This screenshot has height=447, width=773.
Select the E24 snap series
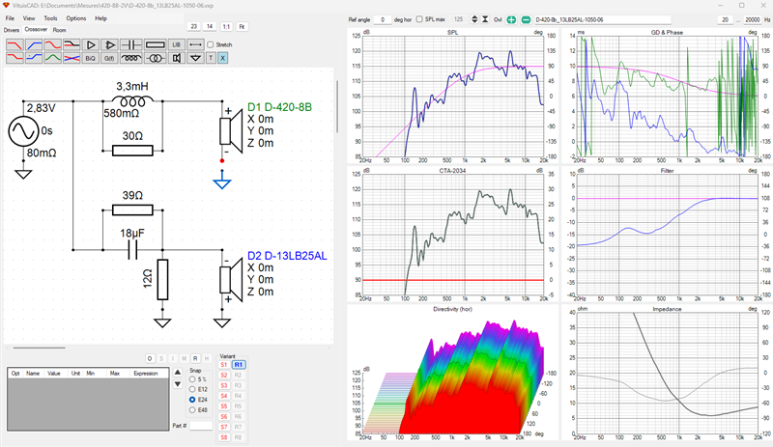coord(192,400)
